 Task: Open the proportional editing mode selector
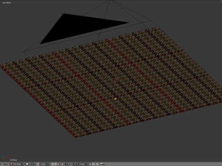pos(67,164)
